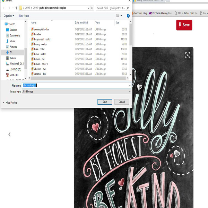Open the Help question mark icon
This screenshot has height=208, width=208.
tap(128, 16)
